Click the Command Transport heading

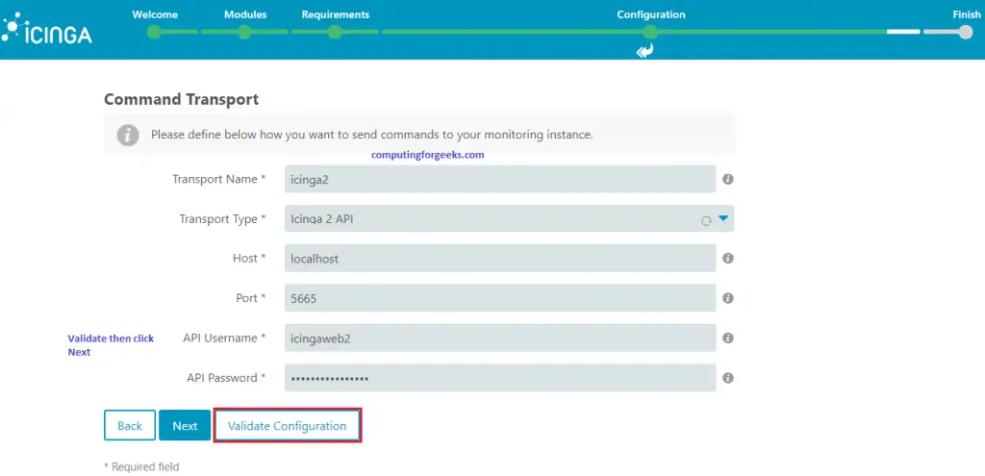[181, 99]
